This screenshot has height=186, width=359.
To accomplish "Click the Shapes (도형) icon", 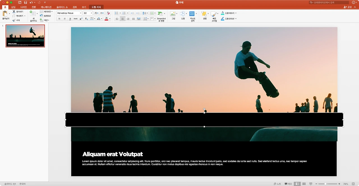I will (x=183, y=14).
